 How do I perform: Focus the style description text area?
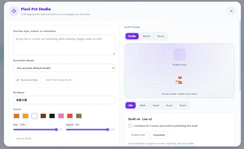coord(64,45)
